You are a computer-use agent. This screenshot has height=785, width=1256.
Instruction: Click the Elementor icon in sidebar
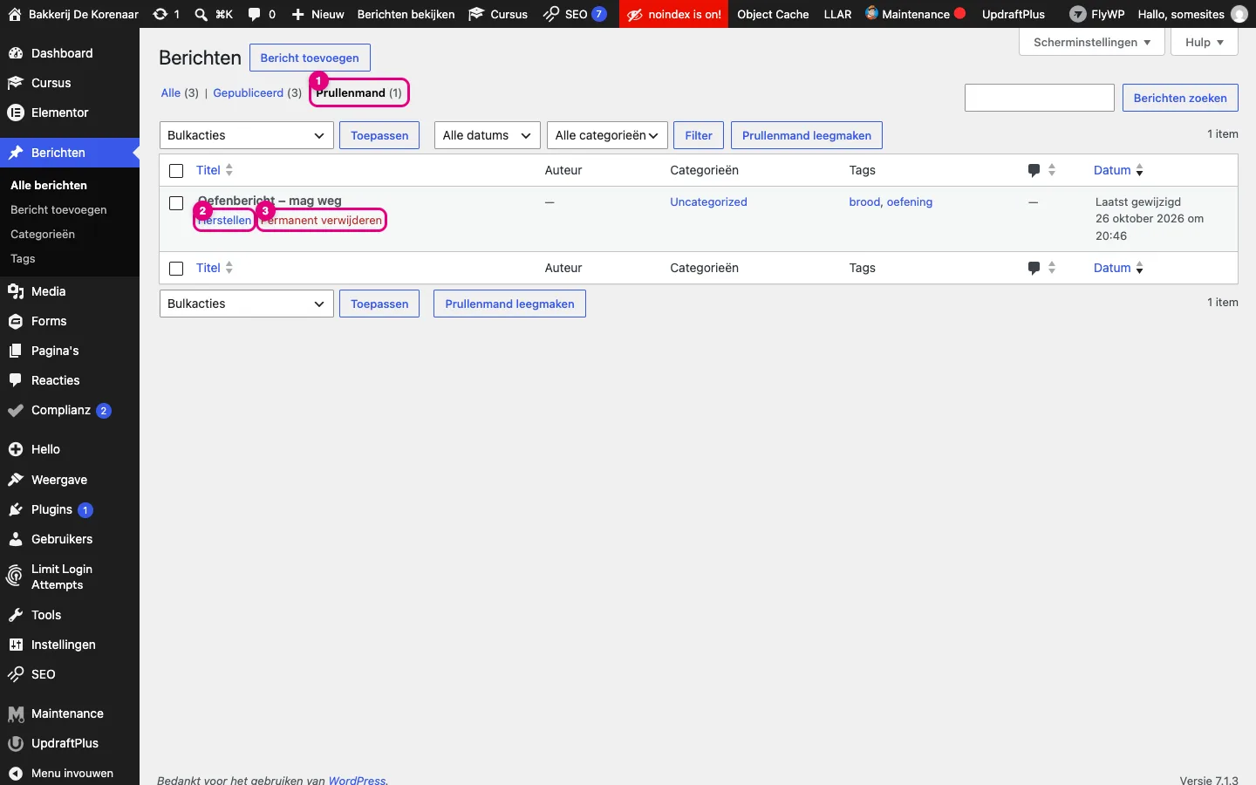click(15, 113)
